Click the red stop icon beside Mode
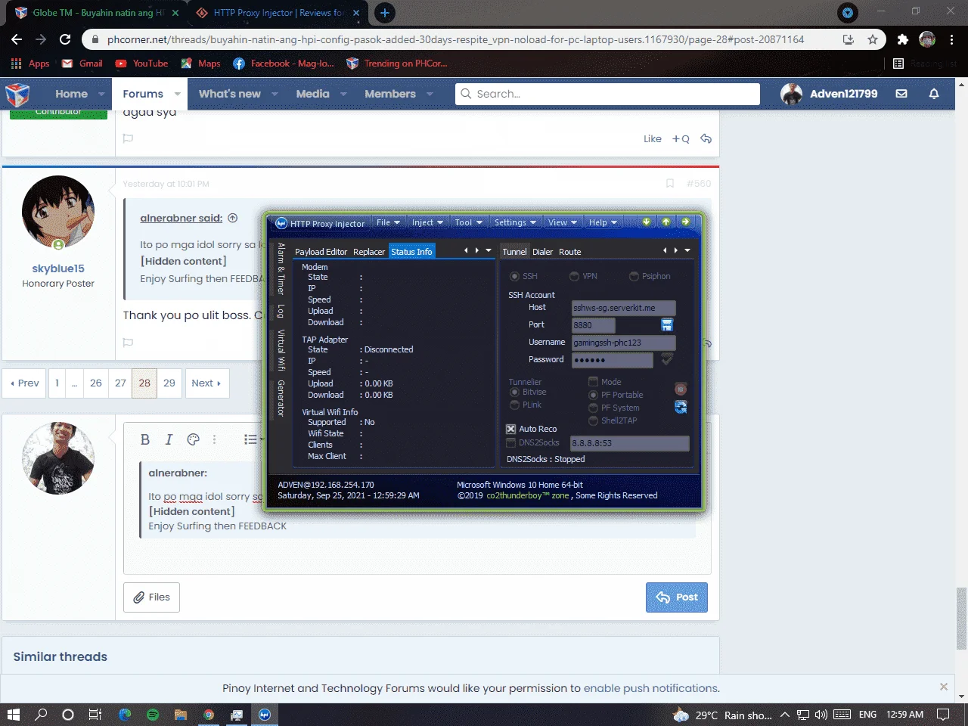 click(681, 389)
